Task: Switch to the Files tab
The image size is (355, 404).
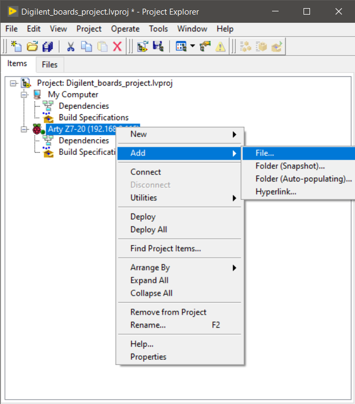Action: click(x=50, y=64)
